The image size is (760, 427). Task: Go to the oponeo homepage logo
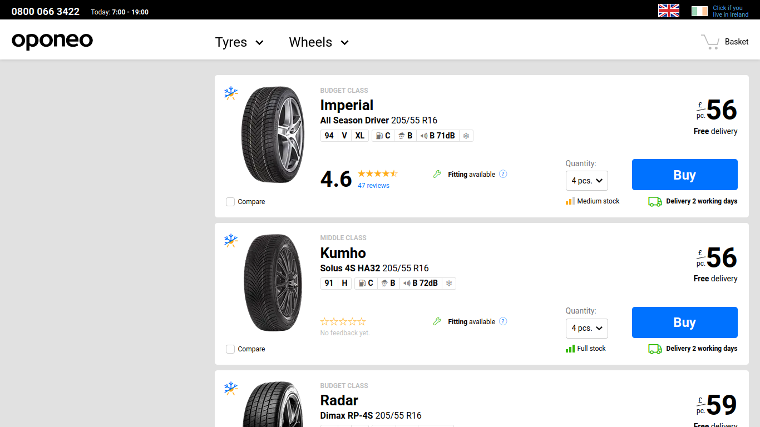click(x=52, y=41)
